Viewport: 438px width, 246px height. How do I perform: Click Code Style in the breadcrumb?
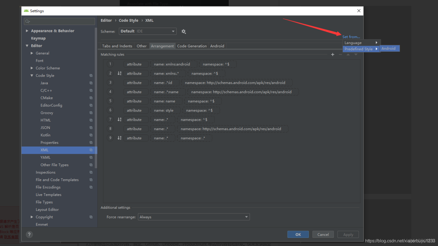[x=128, y=20]
